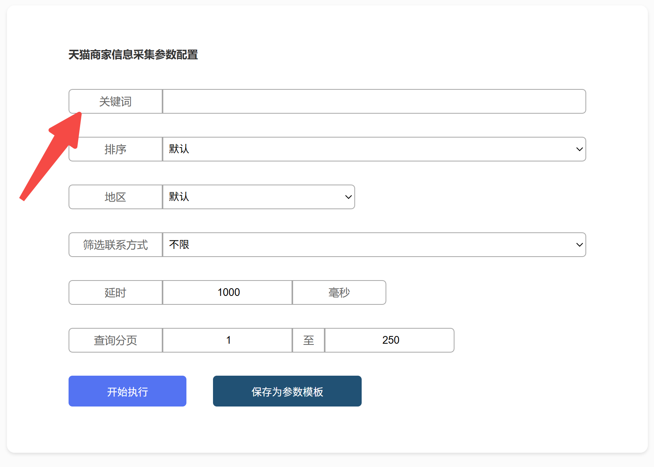Open the 地区 region dropdown

[258, 197]
